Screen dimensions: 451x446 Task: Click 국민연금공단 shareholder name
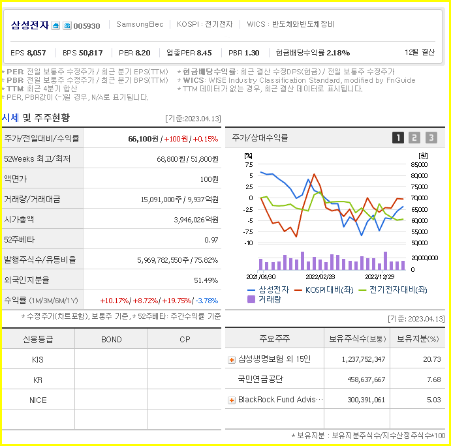260,379
